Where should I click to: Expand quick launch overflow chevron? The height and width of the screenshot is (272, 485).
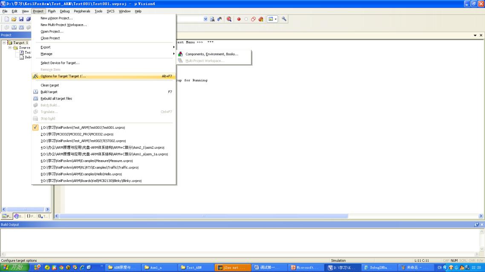(101, 266)
